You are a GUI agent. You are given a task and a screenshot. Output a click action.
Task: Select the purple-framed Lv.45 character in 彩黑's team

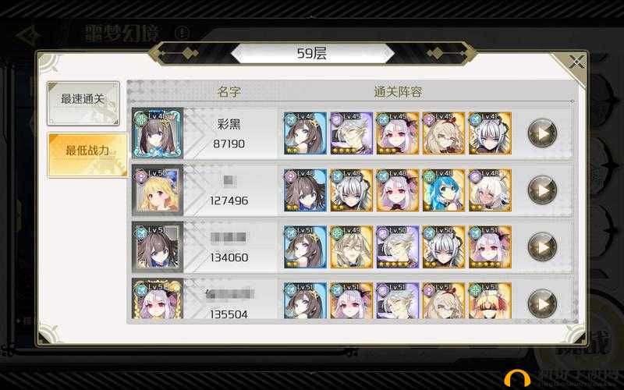tap(352, 133)
